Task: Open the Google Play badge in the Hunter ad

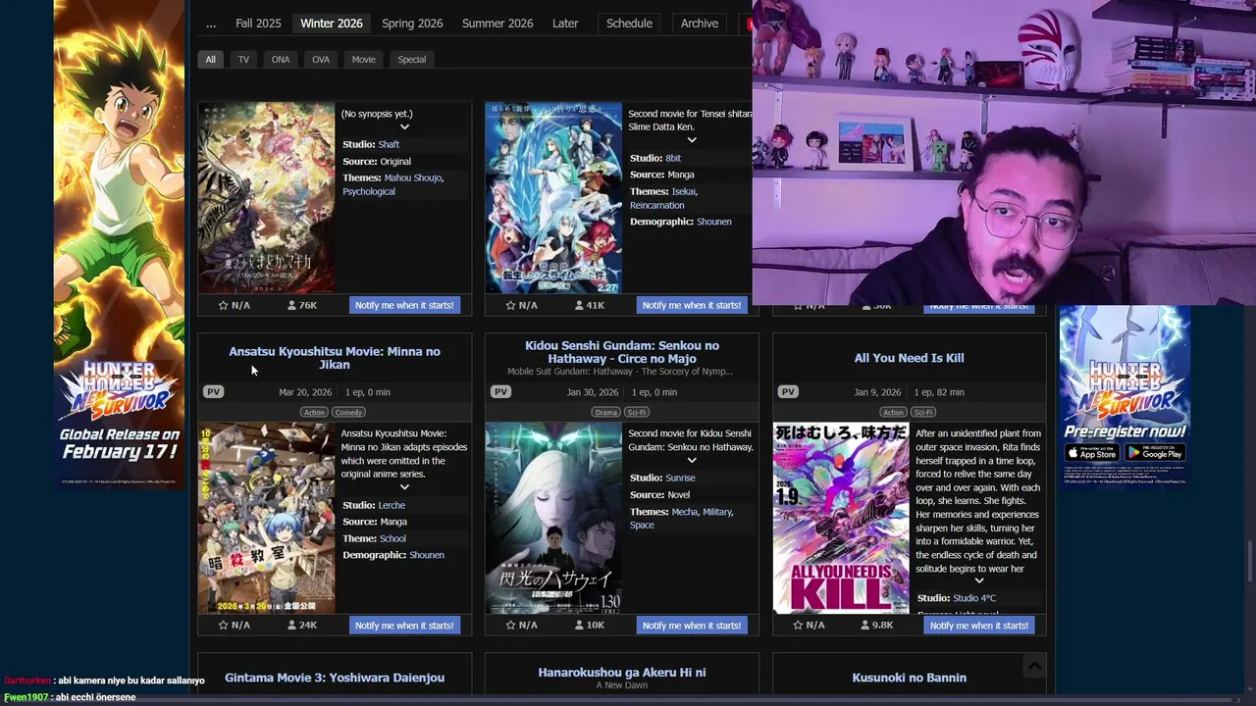Action: 1155,453
